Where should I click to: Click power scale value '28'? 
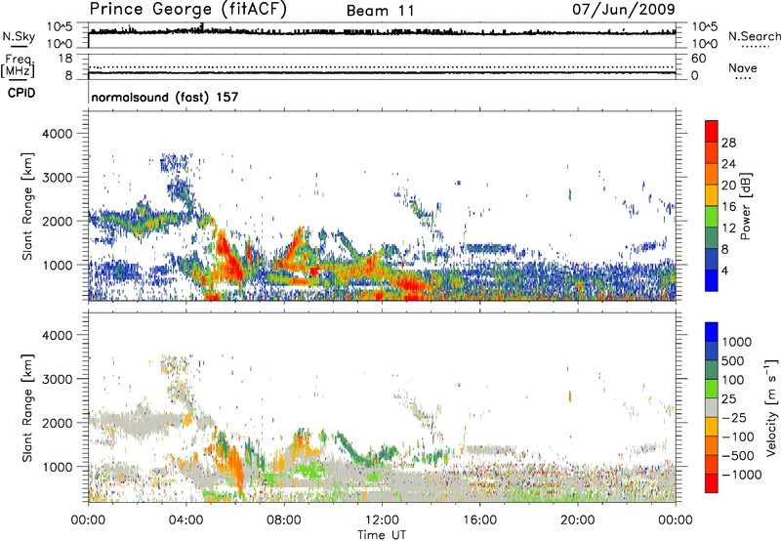728,143
